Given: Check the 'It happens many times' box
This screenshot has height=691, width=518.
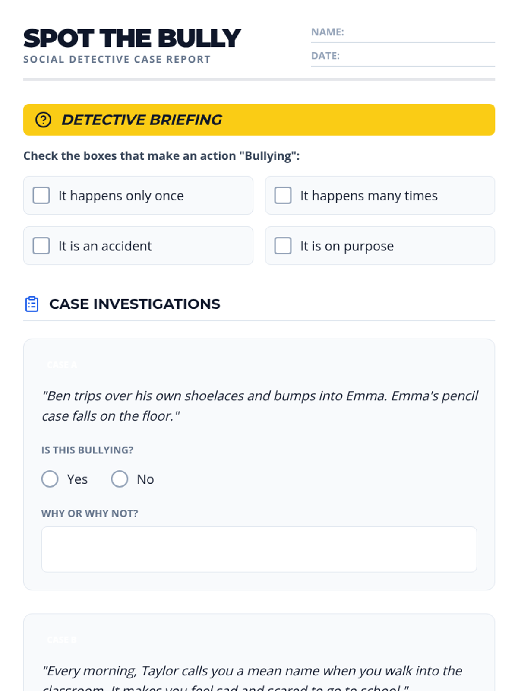Looking at the screenshot, I should click(x=283, y=195).
